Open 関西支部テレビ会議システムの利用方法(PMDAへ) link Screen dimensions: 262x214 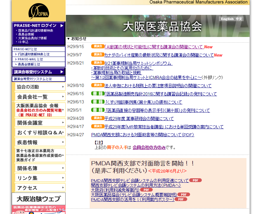pos(136,185)
